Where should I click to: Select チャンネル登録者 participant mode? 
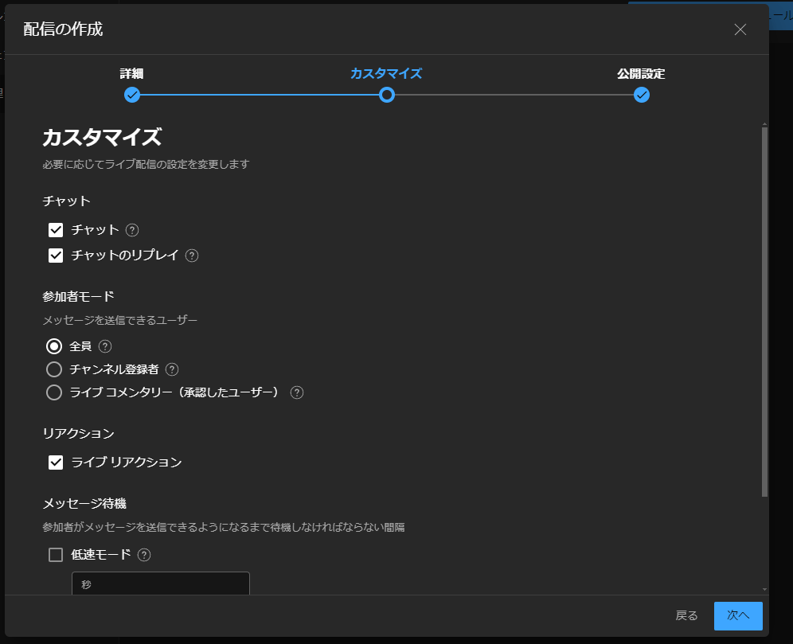(54, 369)
